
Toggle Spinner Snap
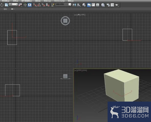(48, 5)
